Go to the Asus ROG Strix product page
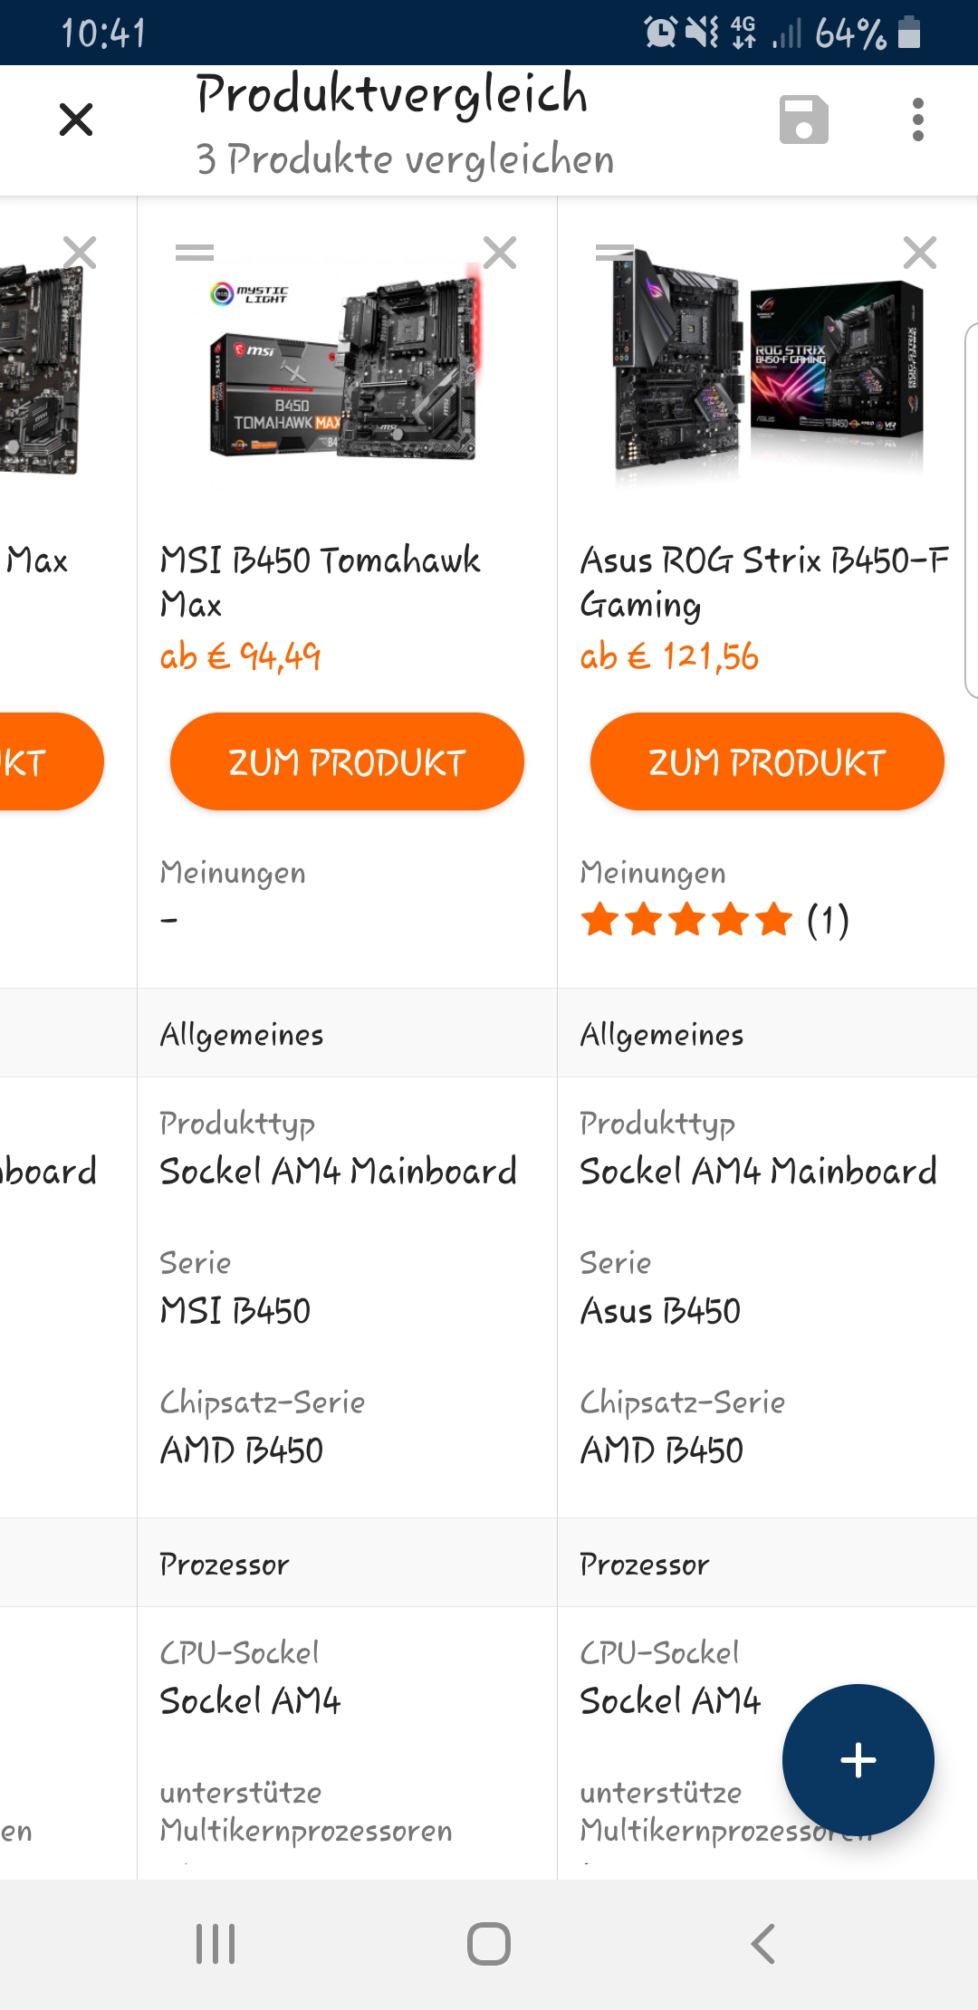 point(767,761)
